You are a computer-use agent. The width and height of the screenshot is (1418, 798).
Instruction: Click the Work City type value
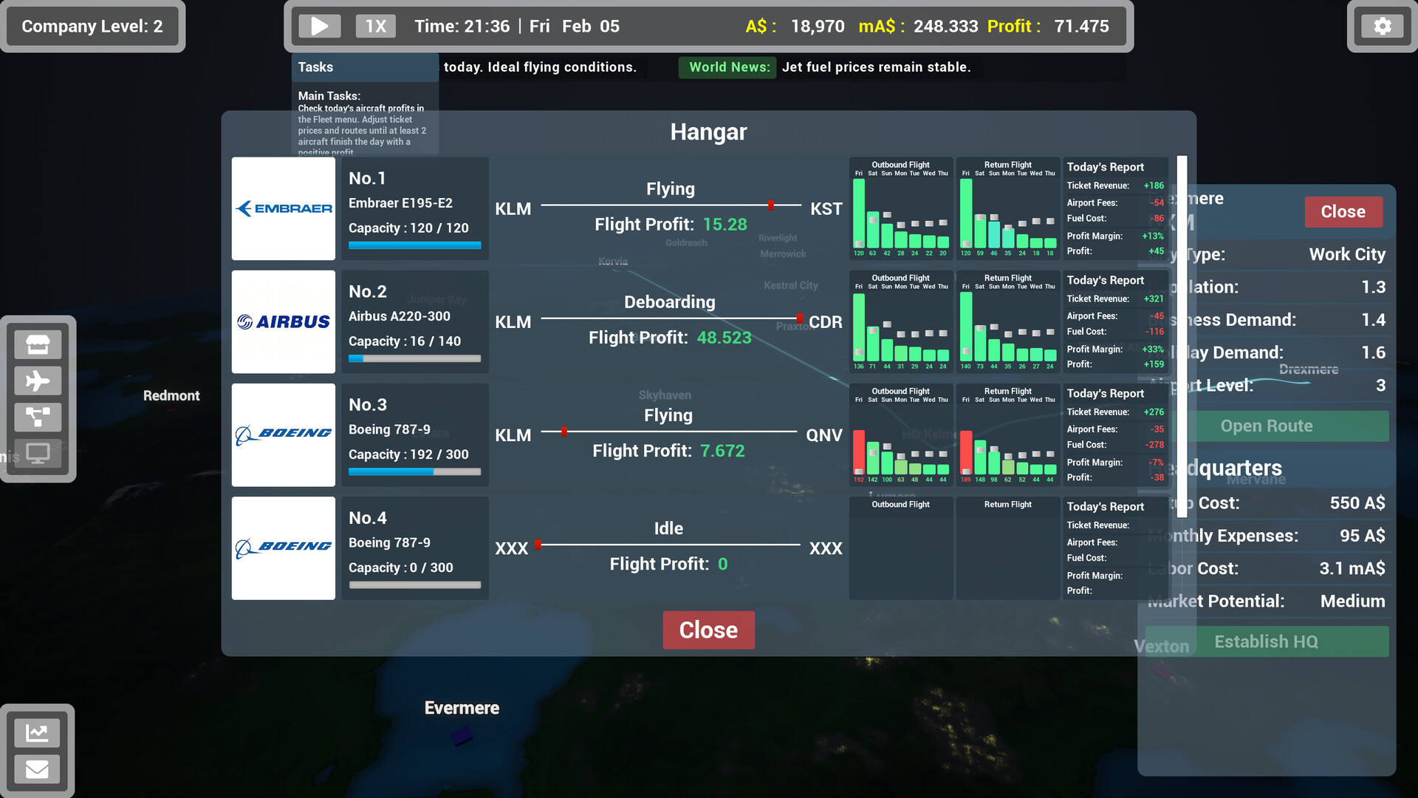coord(1347,254)
